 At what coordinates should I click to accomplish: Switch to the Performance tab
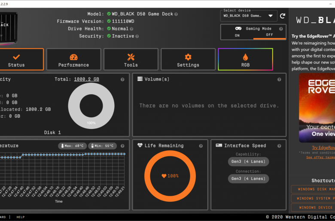click(74, 59)
